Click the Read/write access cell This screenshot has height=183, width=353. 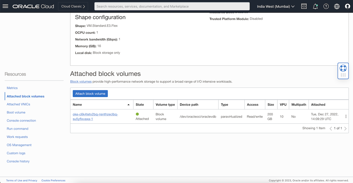255,117
